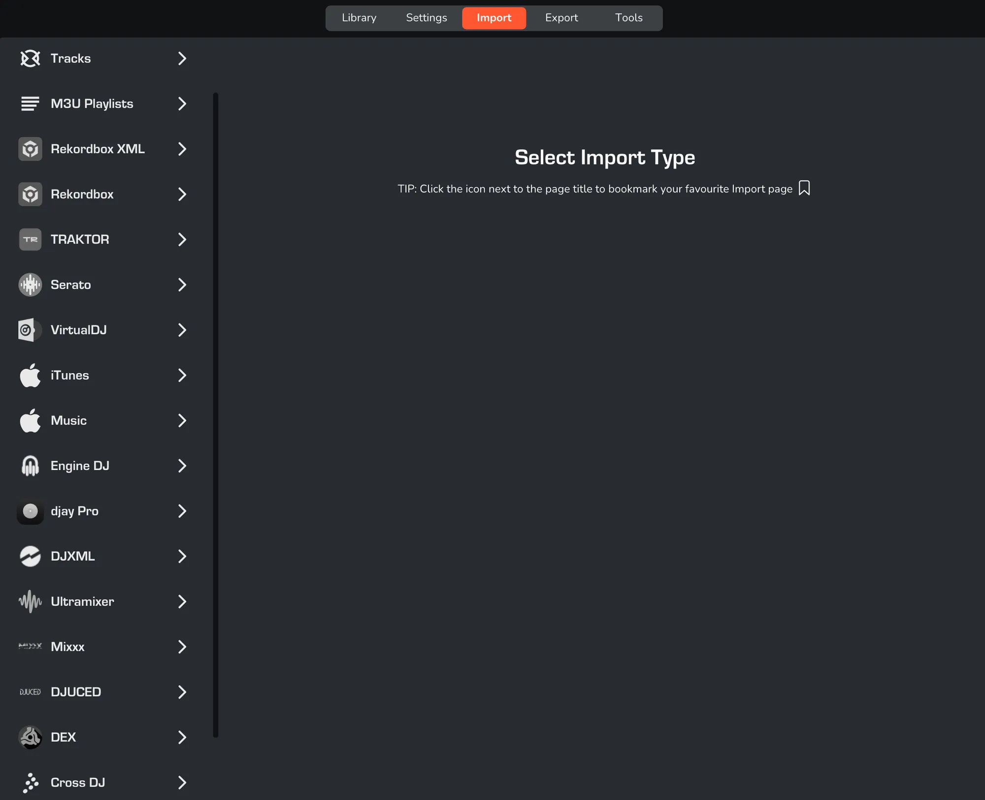Switch to the Library tab

pos(359,18)
